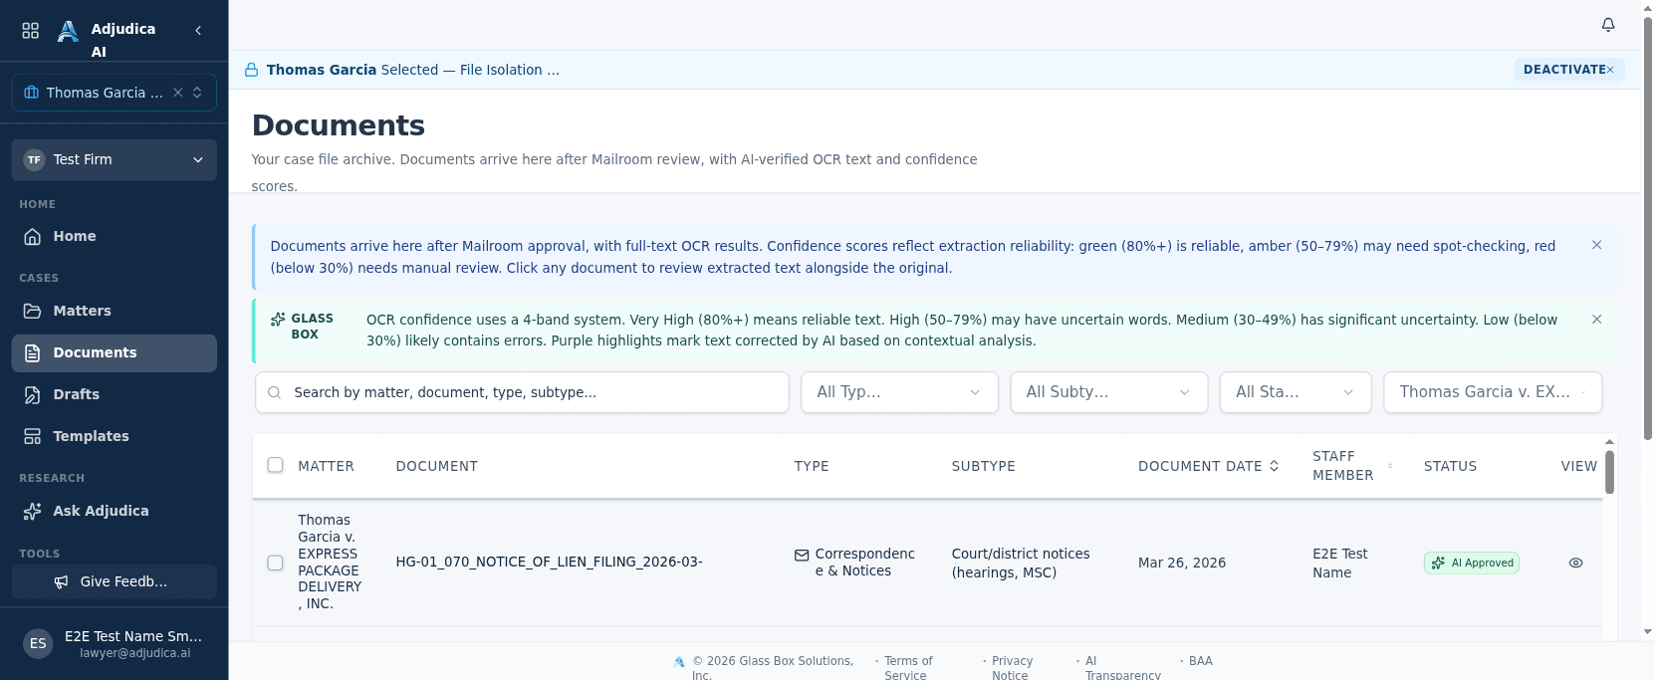Screen dimensions: 1655x680
Task: Open the All Statuses filter dropdown
Action: click(x=1296, y=392)
